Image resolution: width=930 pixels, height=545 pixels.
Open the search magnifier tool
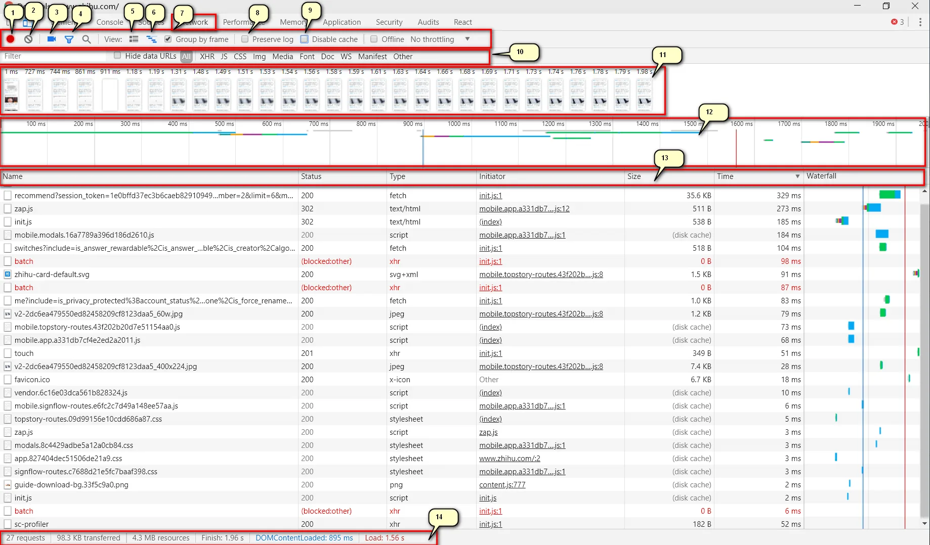pos(87,39)
